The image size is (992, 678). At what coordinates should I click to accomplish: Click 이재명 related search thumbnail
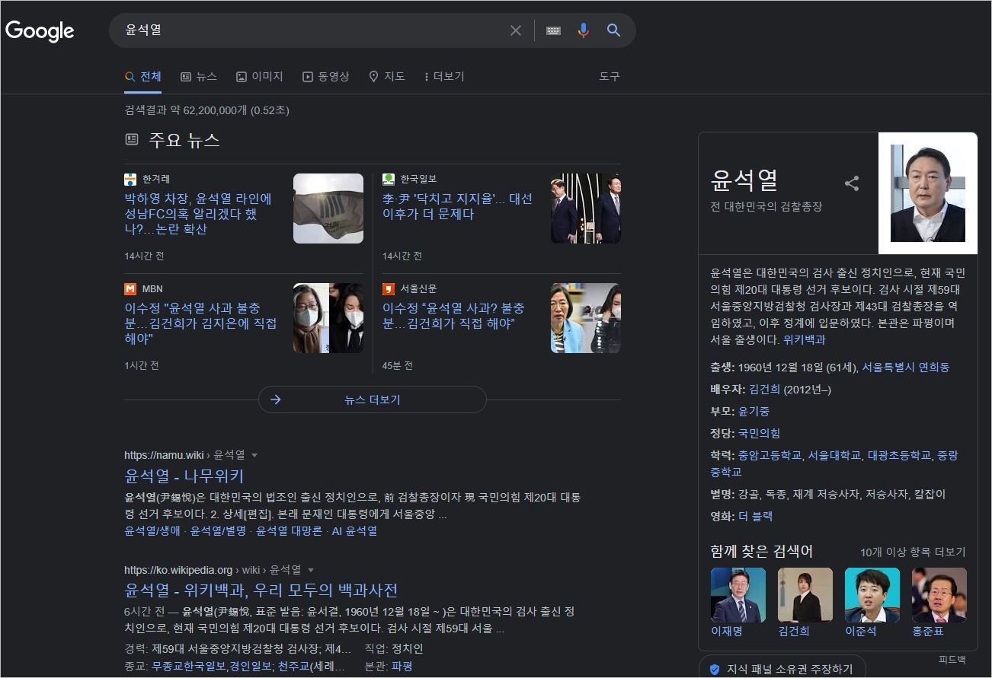click(738, 595)
